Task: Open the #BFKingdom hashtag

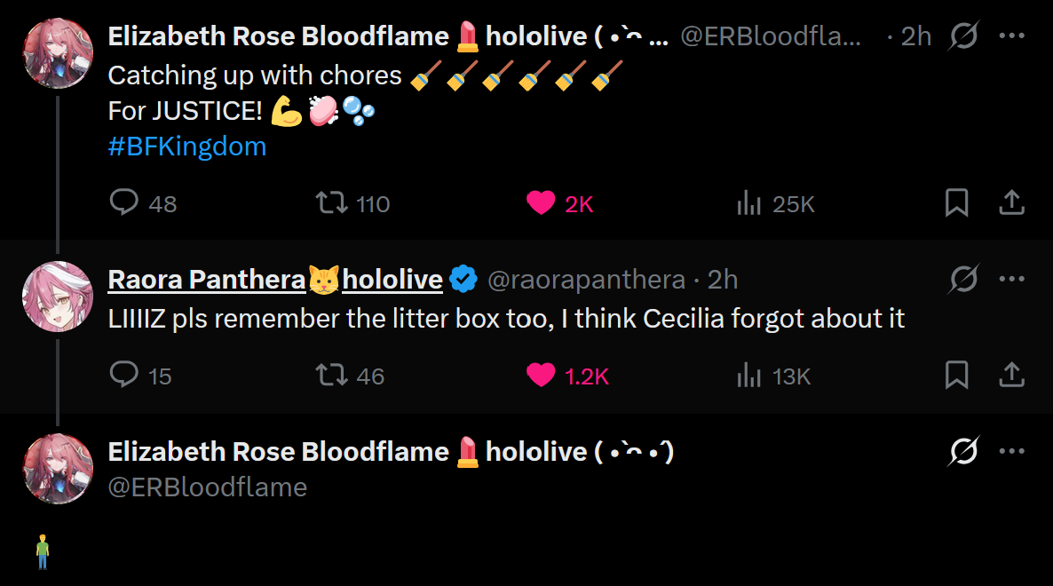Action: (187, 146)
